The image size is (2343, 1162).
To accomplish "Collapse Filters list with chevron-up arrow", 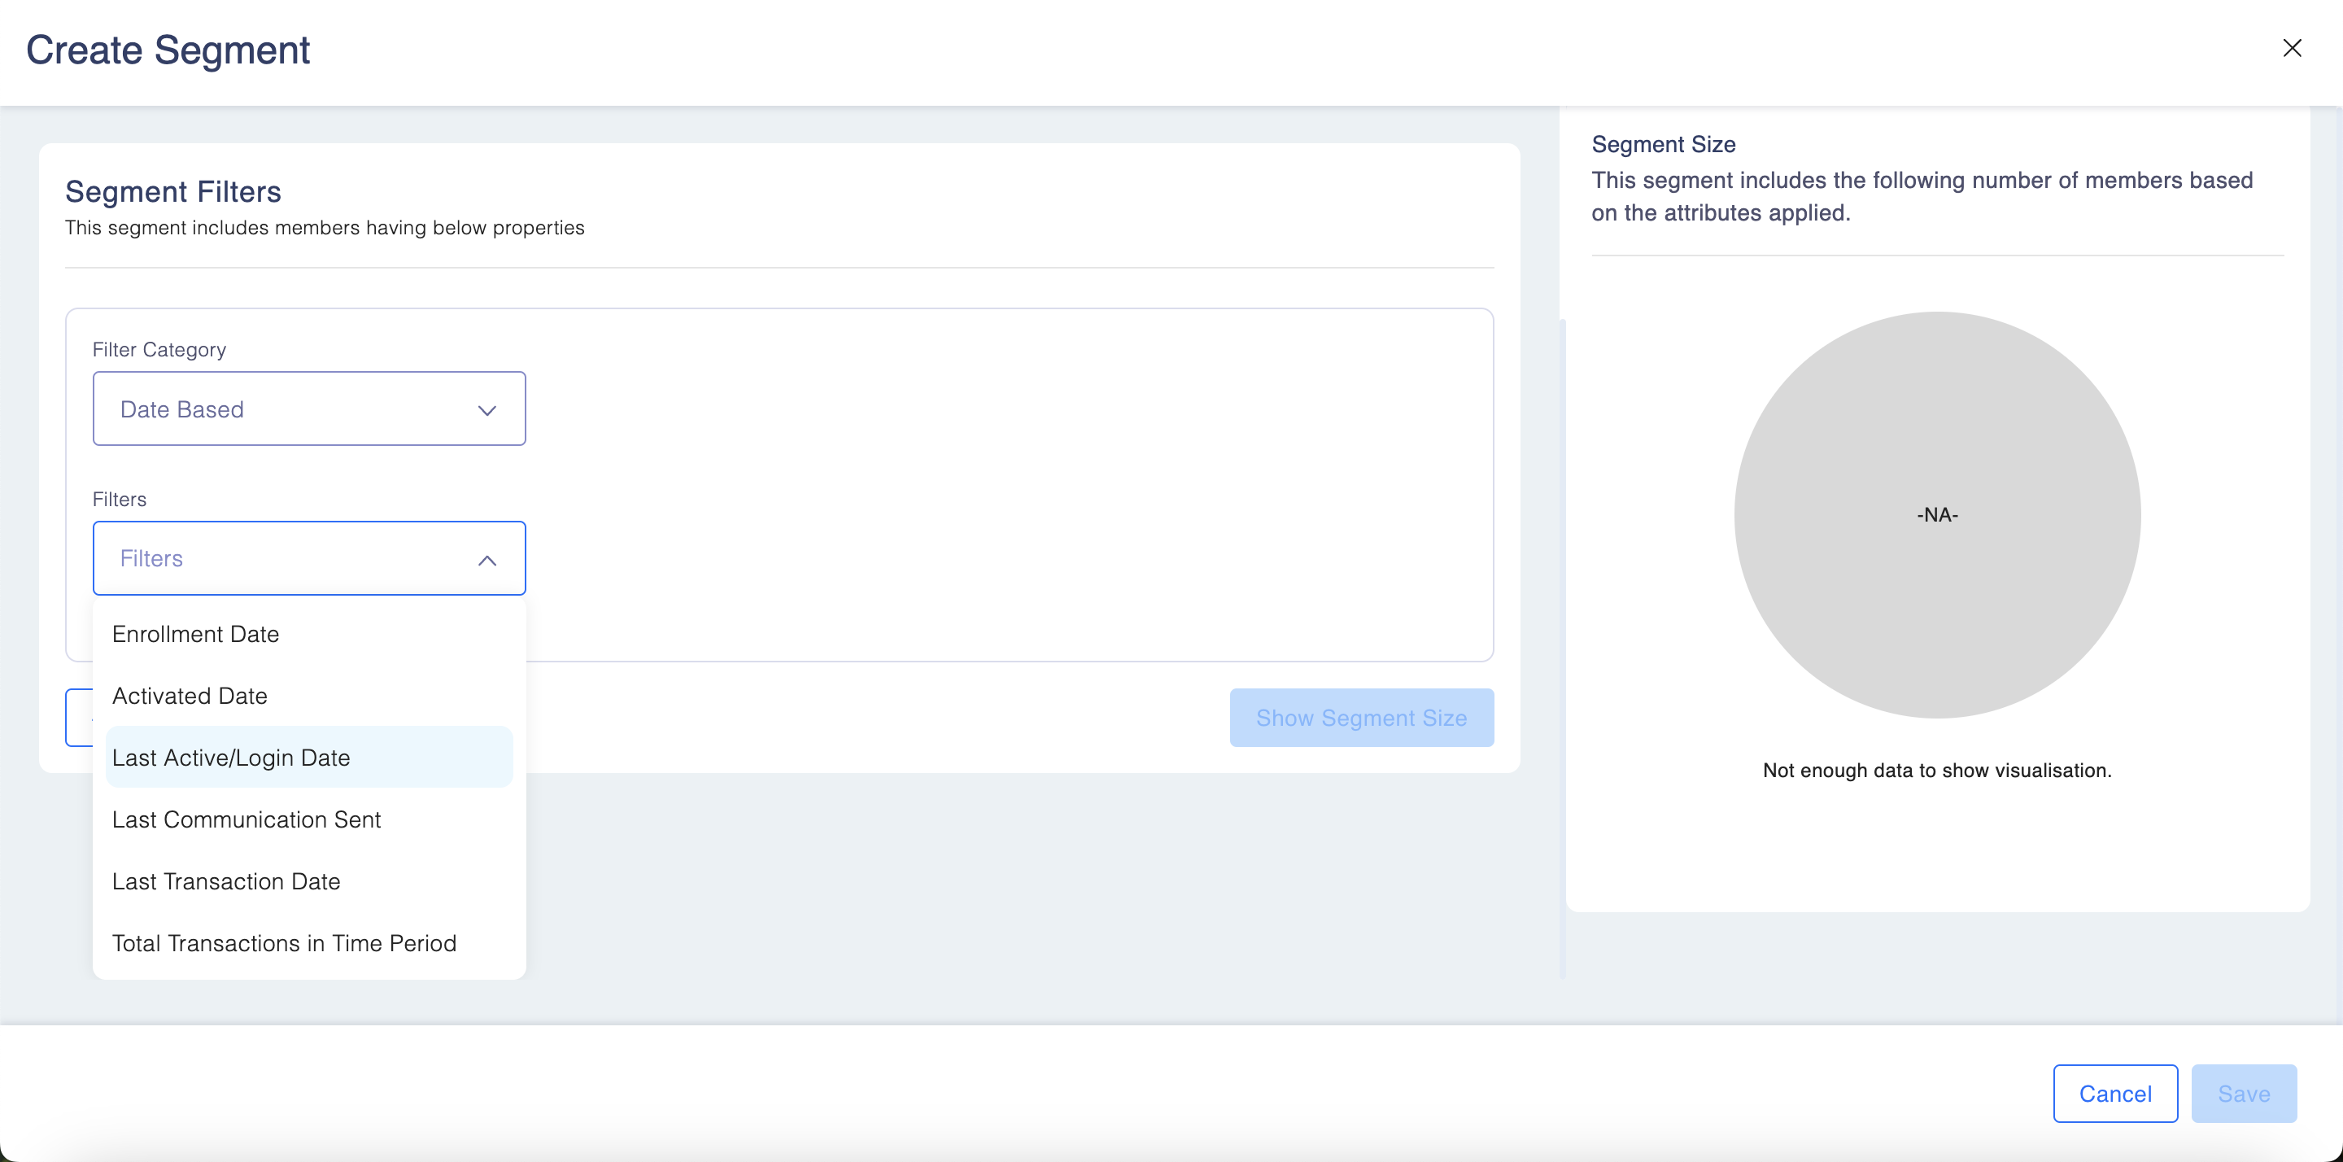I will 486,560.
